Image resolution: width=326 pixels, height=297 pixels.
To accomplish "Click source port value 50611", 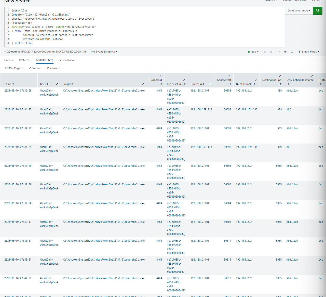I will pos(227,241).
